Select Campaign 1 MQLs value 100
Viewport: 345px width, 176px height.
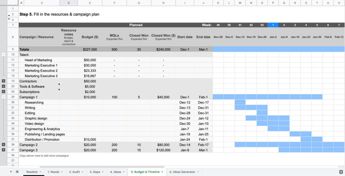point(114,97)
